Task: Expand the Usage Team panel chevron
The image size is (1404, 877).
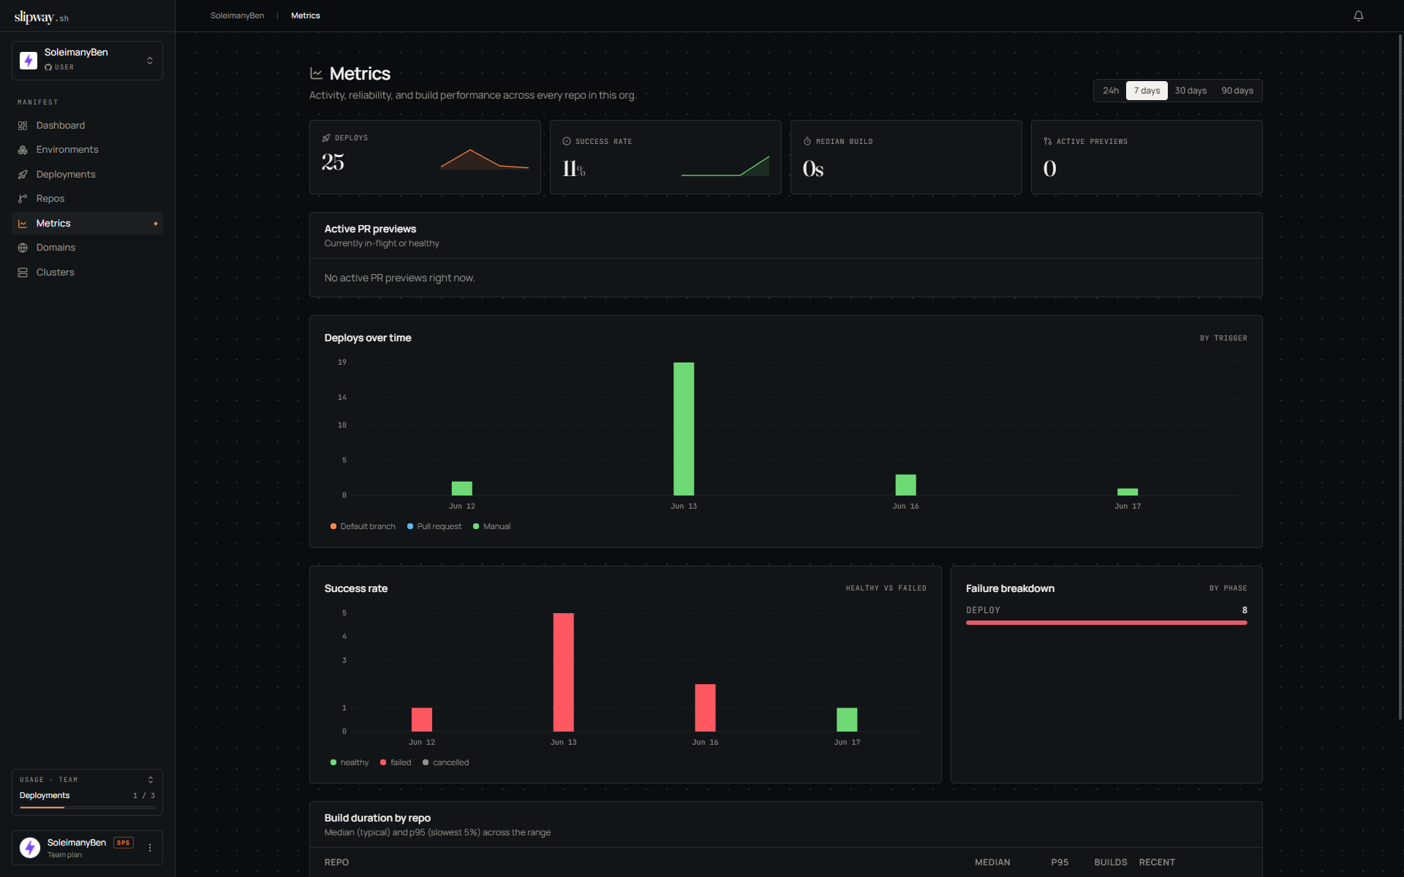Action: 151,780
